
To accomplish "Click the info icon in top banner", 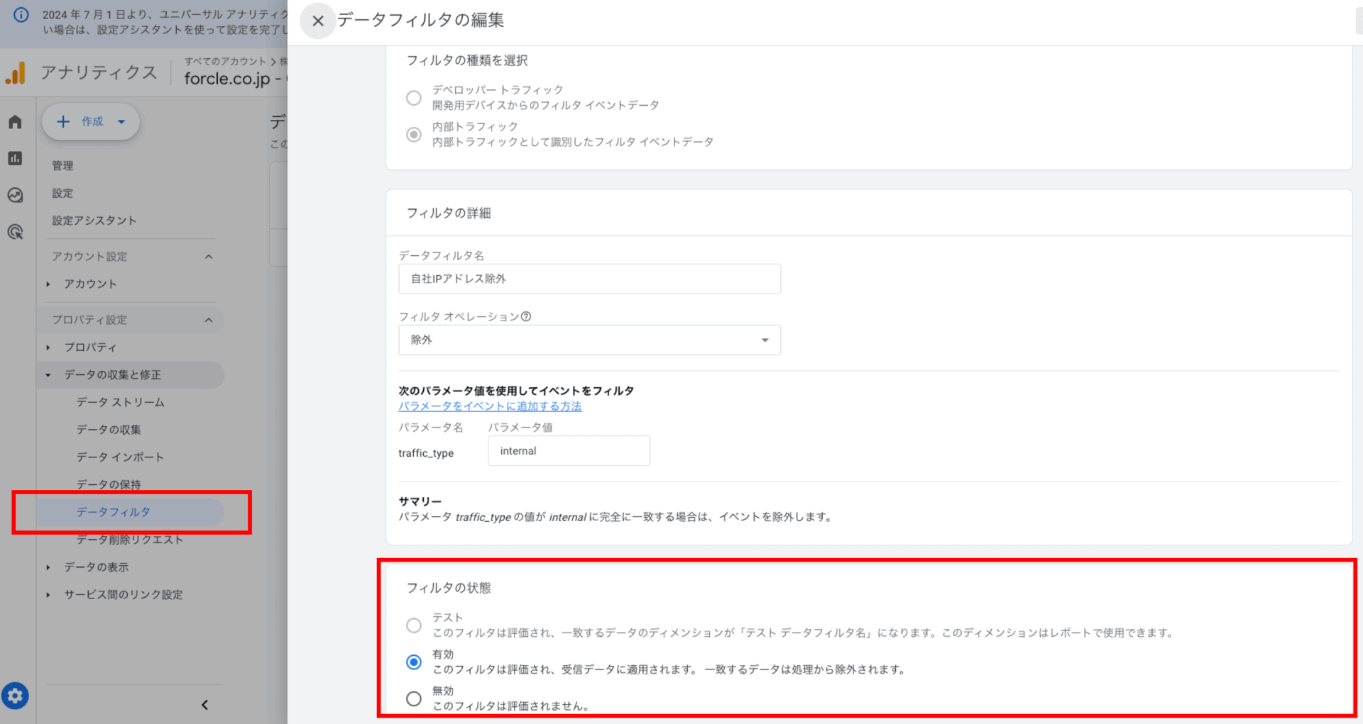I will coord(21,14).
